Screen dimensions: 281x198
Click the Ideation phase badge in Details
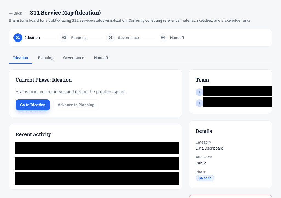click(205, 178)
